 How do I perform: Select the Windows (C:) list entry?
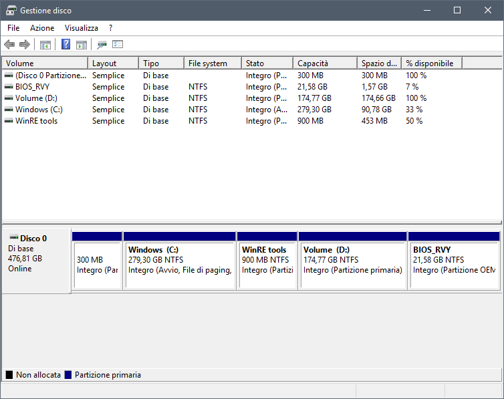coord(39,110)
